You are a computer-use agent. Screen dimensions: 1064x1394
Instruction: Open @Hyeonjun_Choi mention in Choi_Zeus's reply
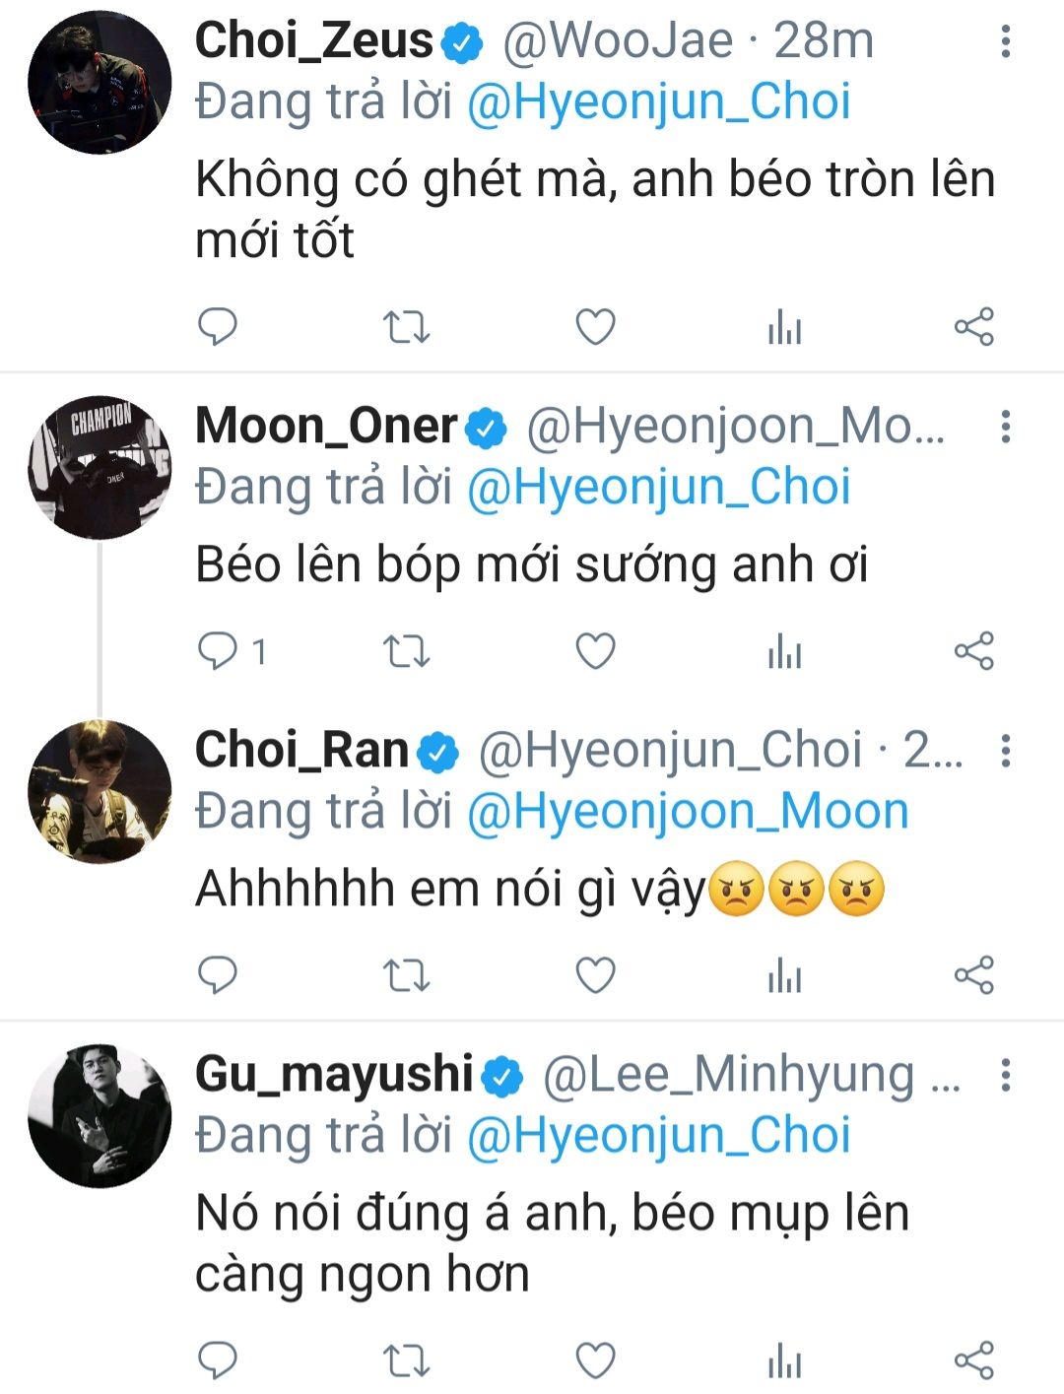tap(658, 102)
